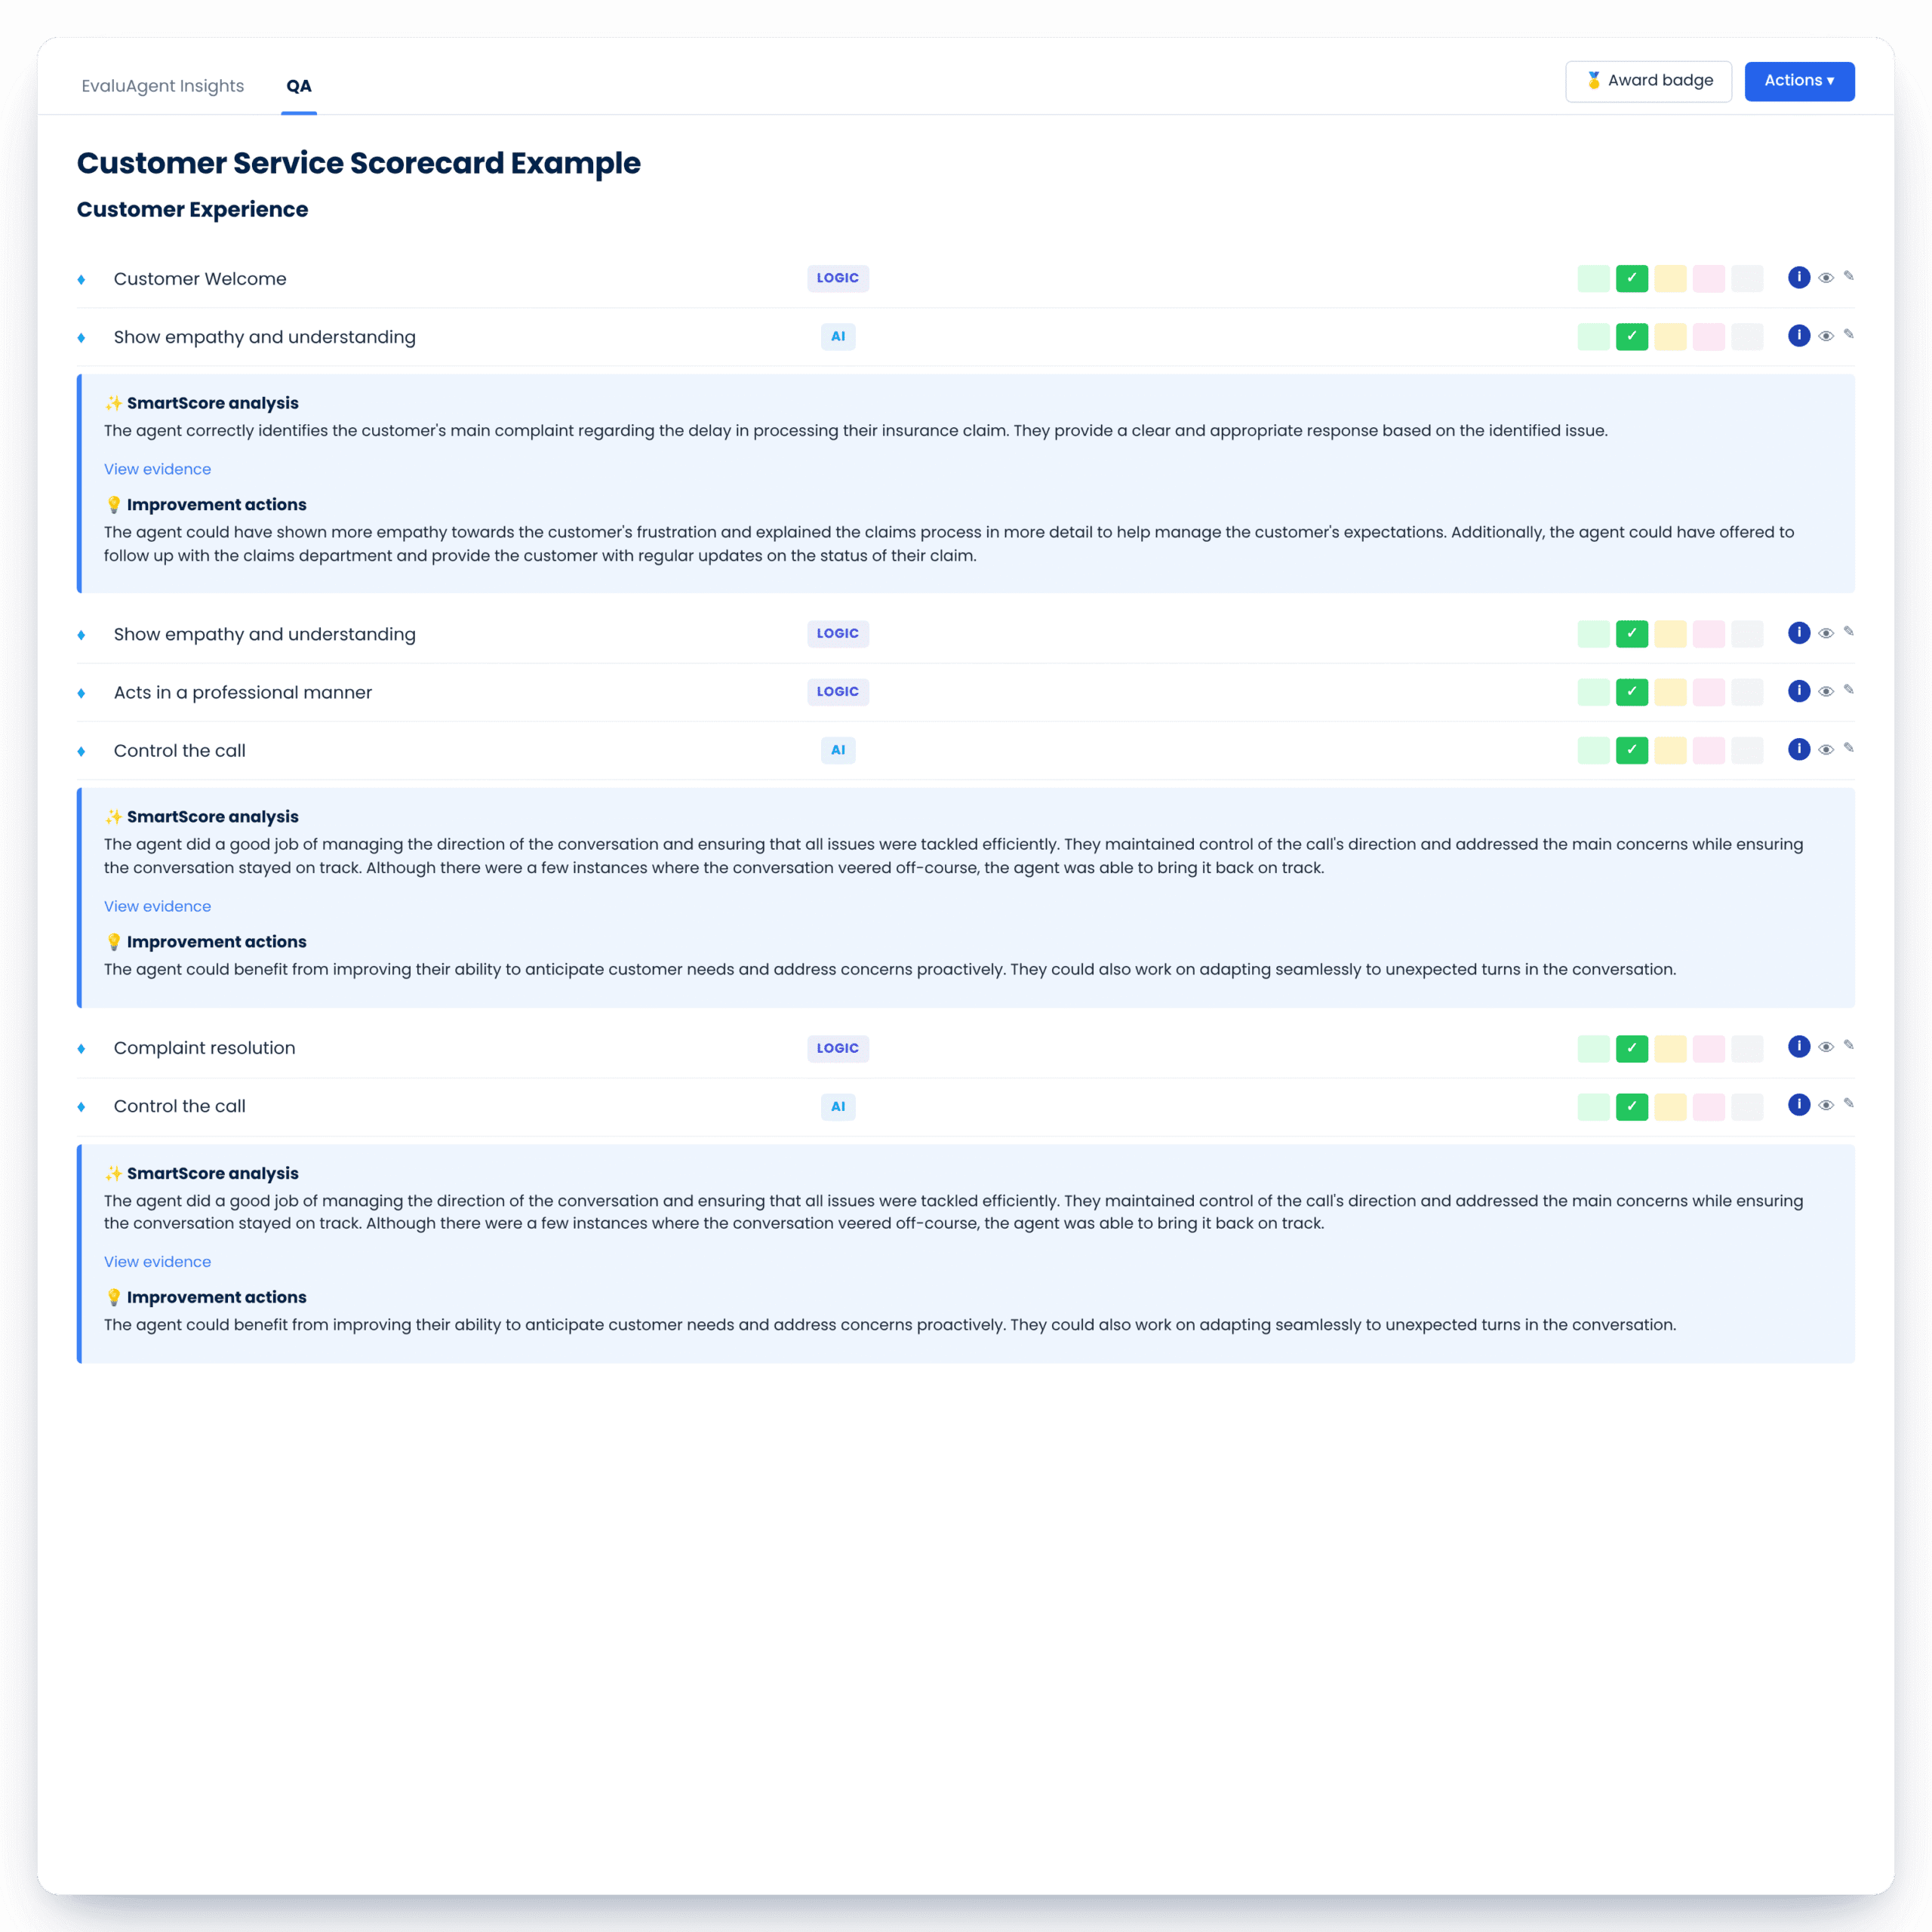Select yellow score on AI Show empathy row
This screenshot has width=1932, height=1932.
tap(1670, 336)
